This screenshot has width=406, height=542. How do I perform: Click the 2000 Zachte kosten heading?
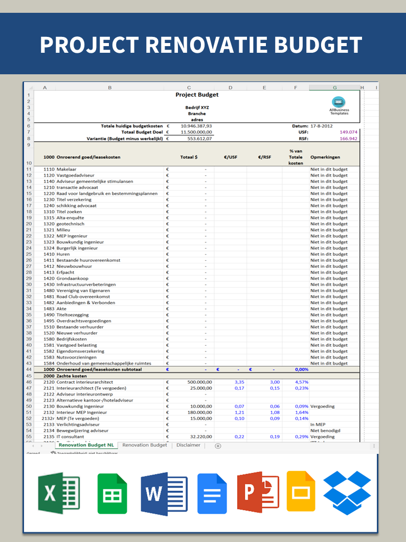pos(65,376)
